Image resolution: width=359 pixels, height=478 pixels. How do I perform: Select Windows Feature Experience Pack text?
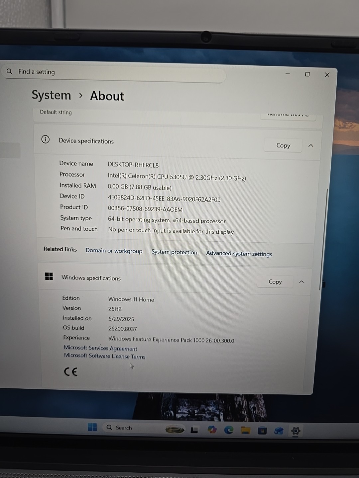pyautogui.click(x=172, y=340)
